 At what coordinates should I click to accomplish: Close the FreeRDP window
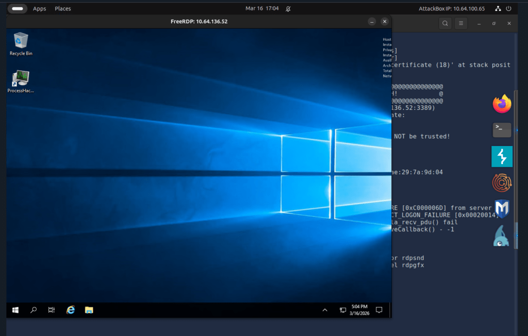pos(385,22)
